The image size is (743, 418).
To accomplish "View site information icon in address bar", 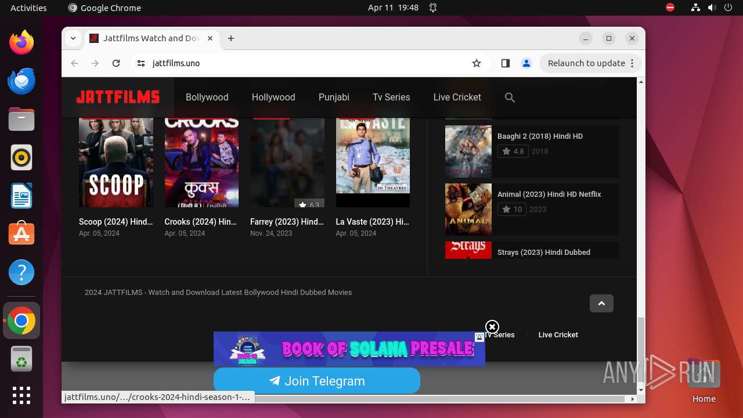I will [x=141, y=63].
